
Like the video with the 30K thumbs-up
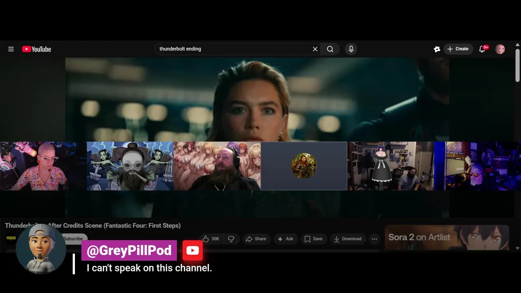[211, 239]
